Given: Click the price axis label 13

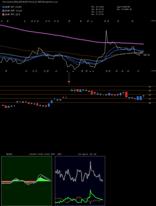Looking at the screenshot, I should [149, 91].
